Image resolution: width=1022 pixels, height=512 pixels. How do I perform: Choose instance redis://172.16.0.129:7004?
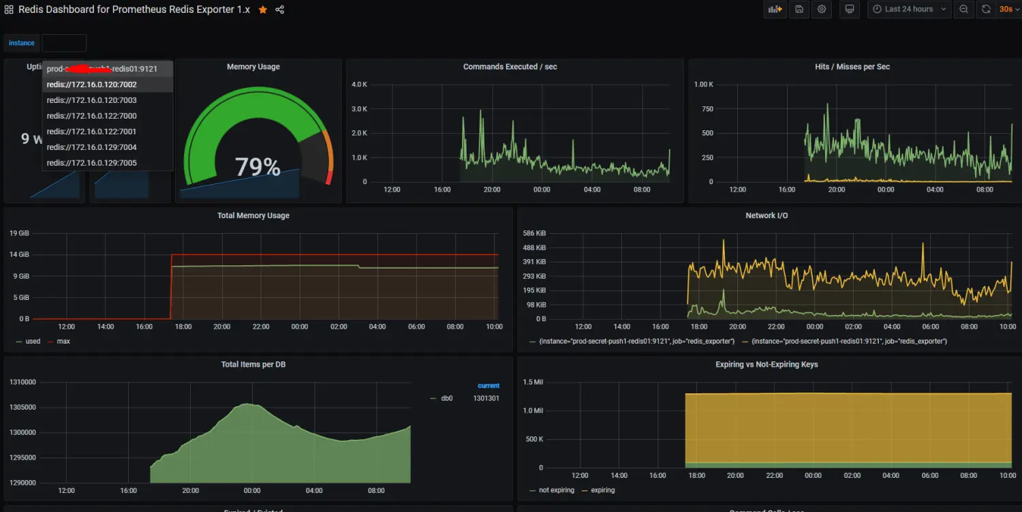[108, 147]
